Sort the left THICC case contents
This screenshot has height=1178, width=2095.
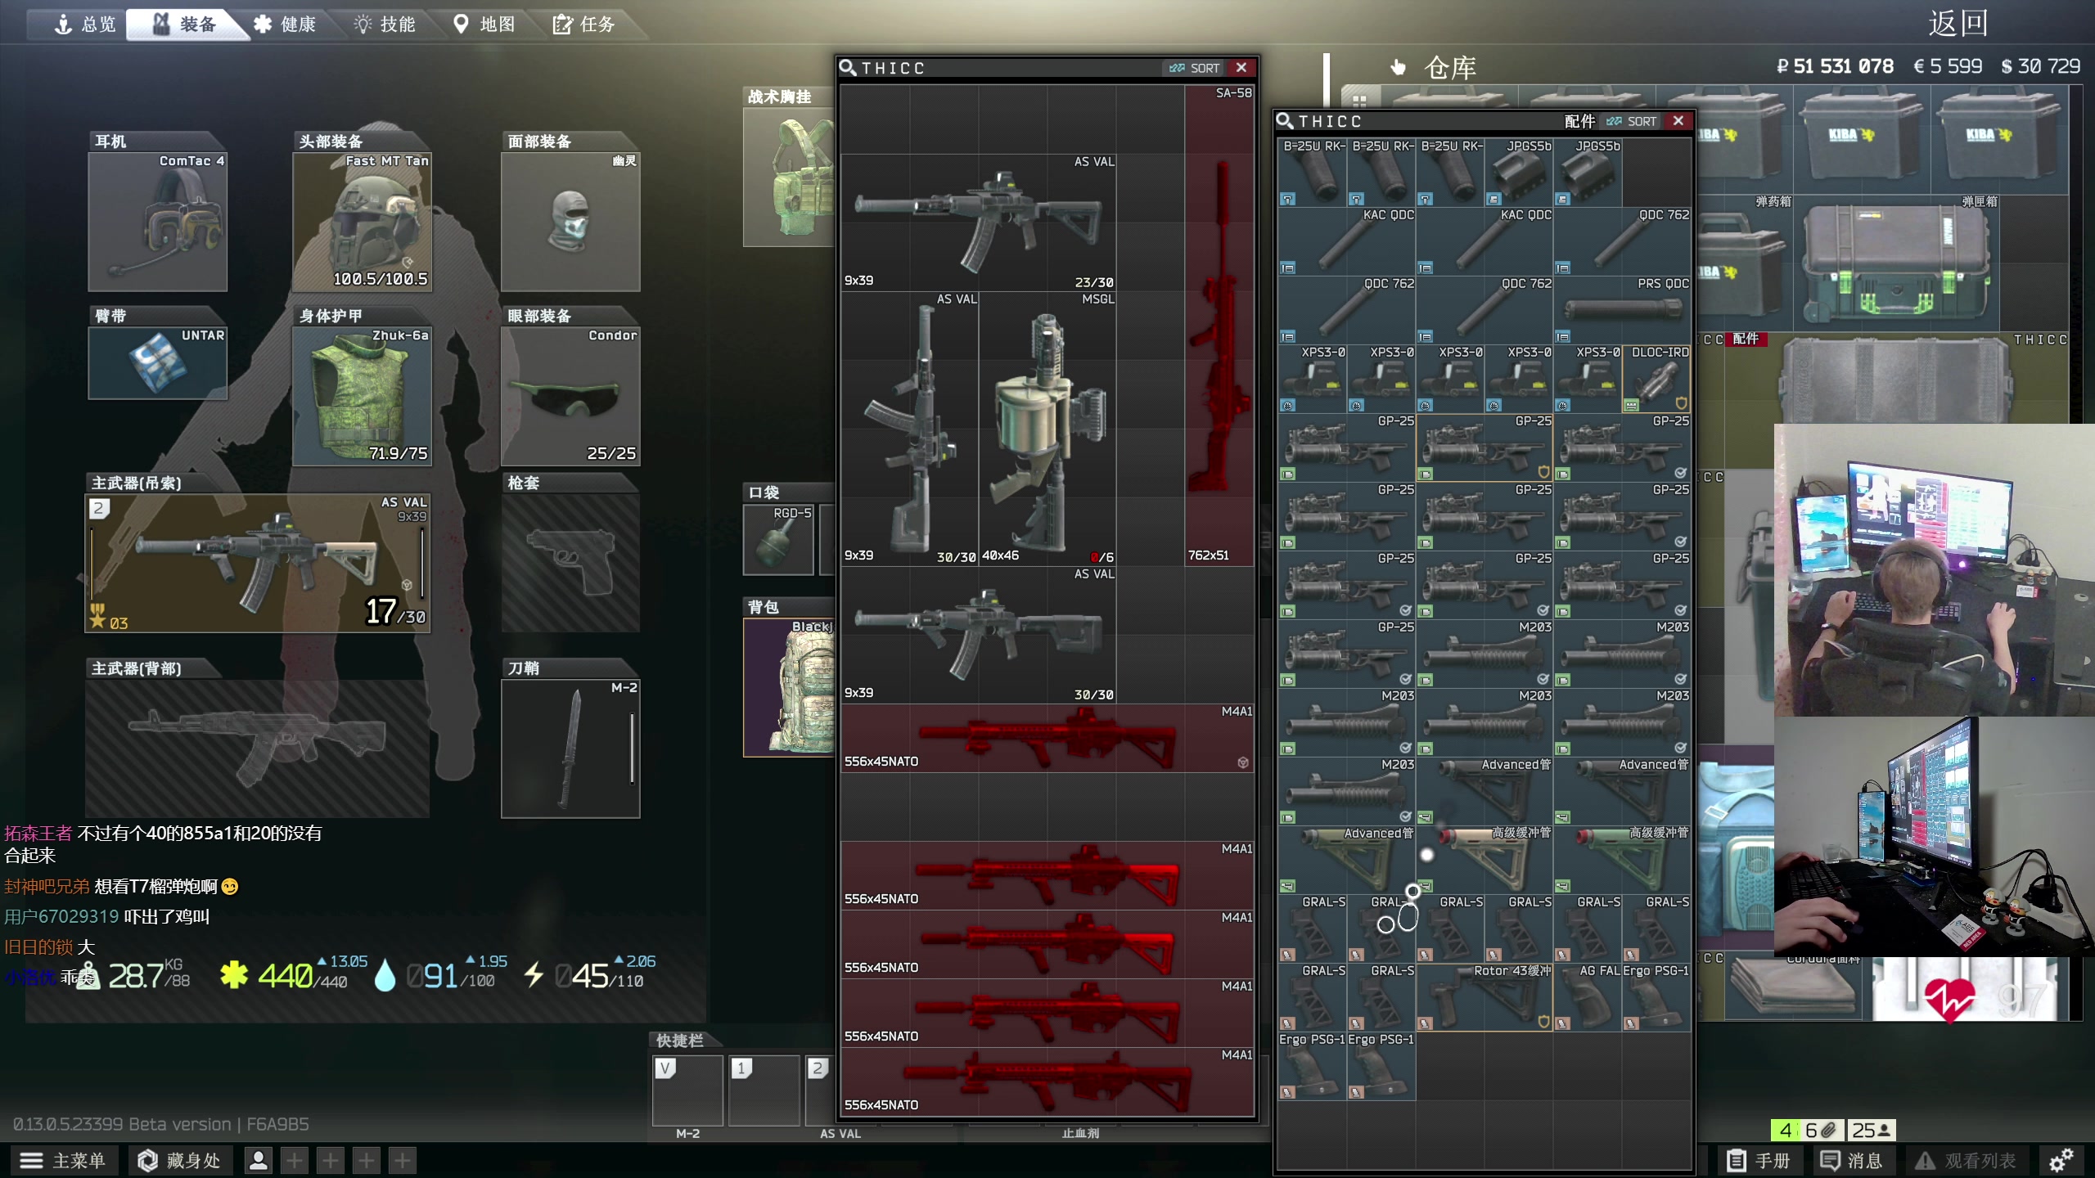pyautogui.click(x=1195, y=68)
